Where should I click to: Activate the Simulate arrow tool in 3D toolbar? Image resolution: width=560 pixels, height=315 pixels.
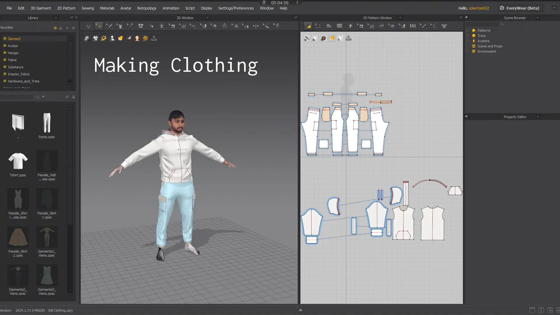click(x=88, y=26)
